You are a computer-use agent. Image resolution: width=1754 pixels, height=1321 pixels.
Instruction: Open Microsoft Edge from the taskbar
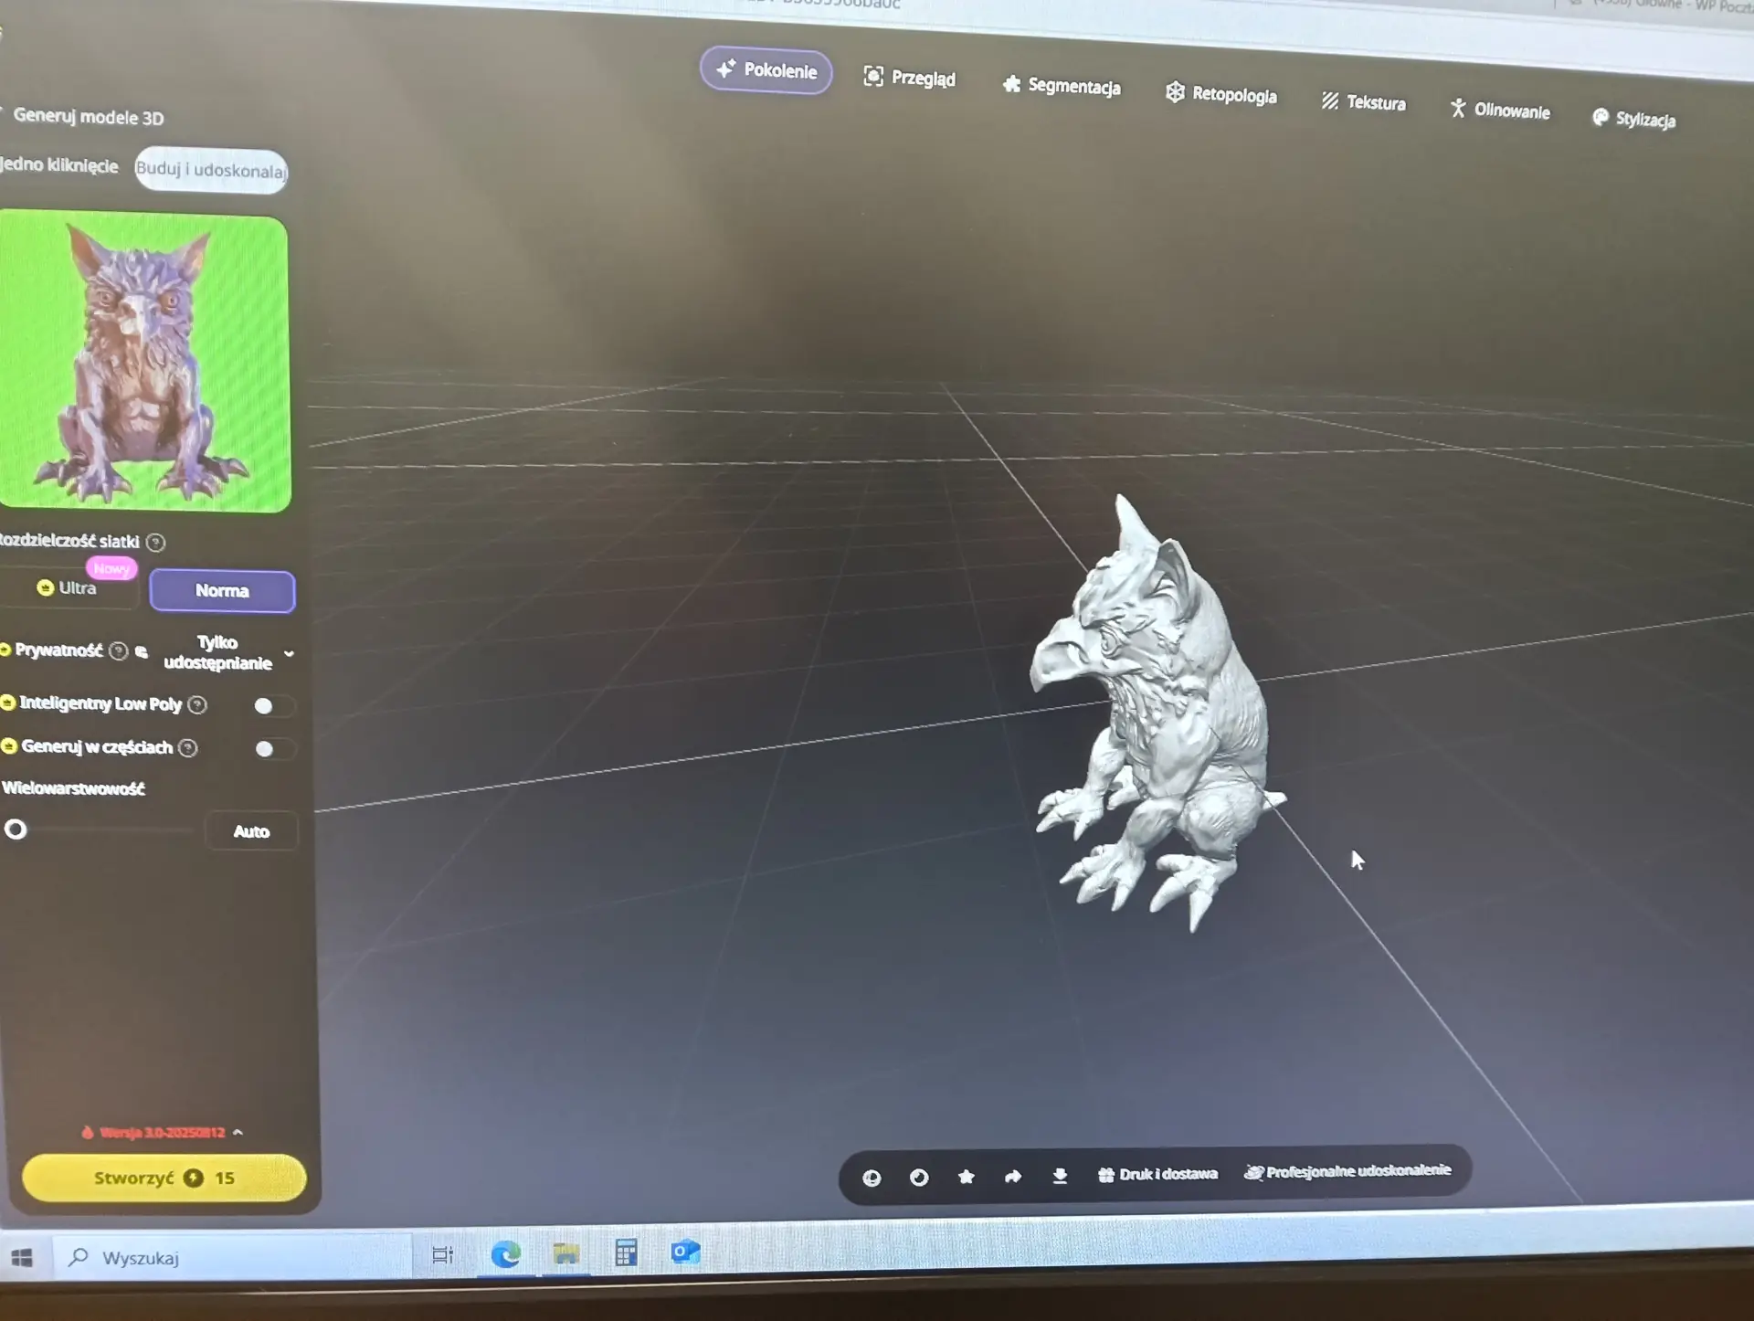(x=505, y=1254)
